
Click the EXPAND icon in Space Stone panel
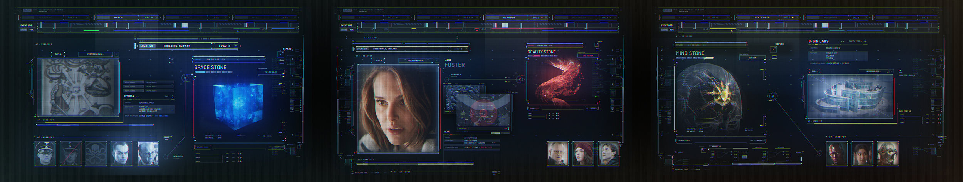pyautogui.click(x=281, y=54)
